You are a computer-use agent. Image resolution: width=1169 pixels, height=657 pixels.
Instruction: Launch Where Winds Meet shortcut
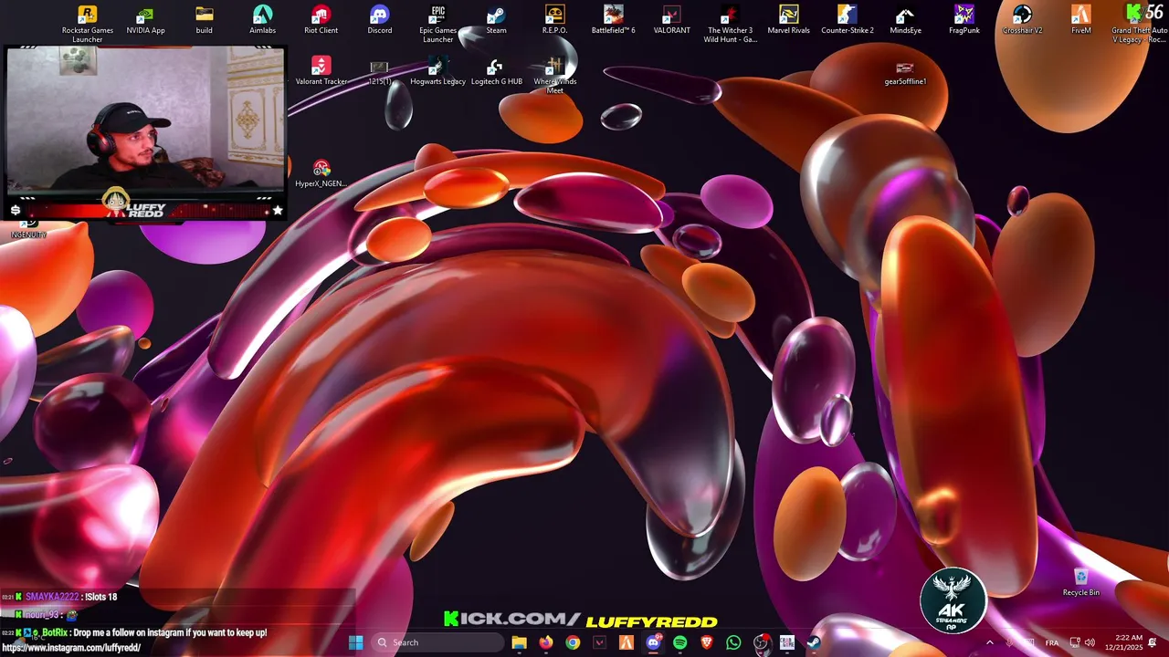tap(554, 76)
